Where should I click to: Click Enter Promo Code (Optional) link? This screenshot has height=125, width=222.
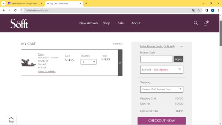coord(157,46)
